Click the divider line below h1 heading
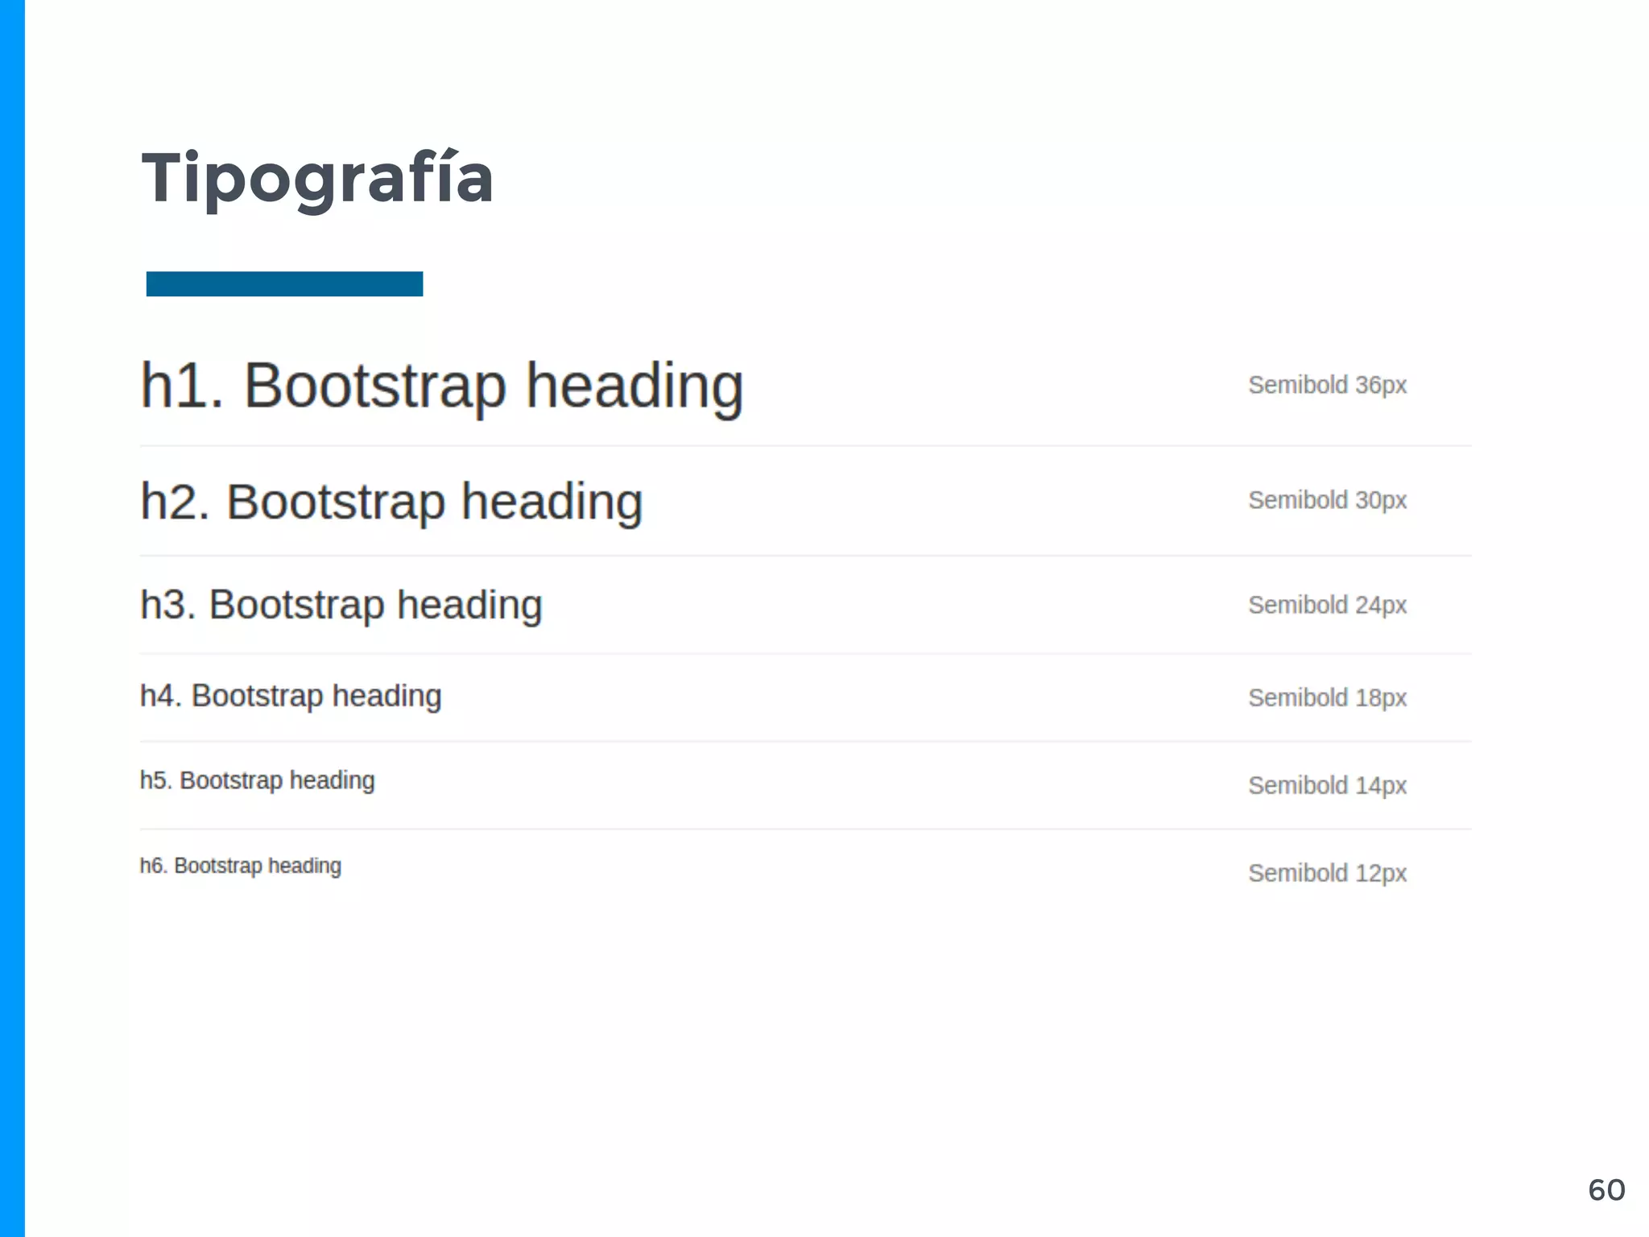Viewport: 1649px width, 1237px height. tap(805, 445)
